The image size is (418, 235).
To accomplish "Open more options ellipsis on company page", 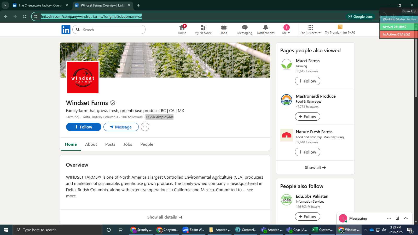I will tap(145, 127).
